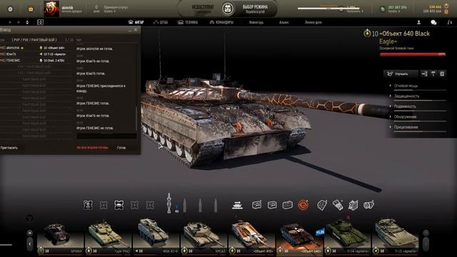
Task: Open the settings gear icon
Action: 10,9
